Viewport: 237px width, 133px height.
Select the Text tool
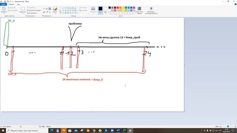pyautogui.click(x=50, y=9)
